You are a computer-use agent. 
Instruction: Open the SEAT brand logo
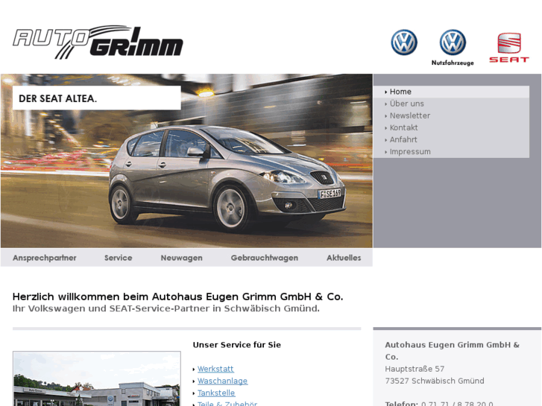[x=509, y=48]
